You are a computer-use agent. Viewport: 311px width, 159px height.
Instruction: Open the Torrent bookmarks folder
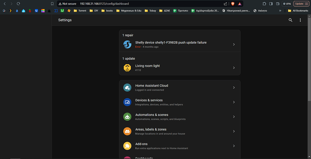(x=80, y=11)
